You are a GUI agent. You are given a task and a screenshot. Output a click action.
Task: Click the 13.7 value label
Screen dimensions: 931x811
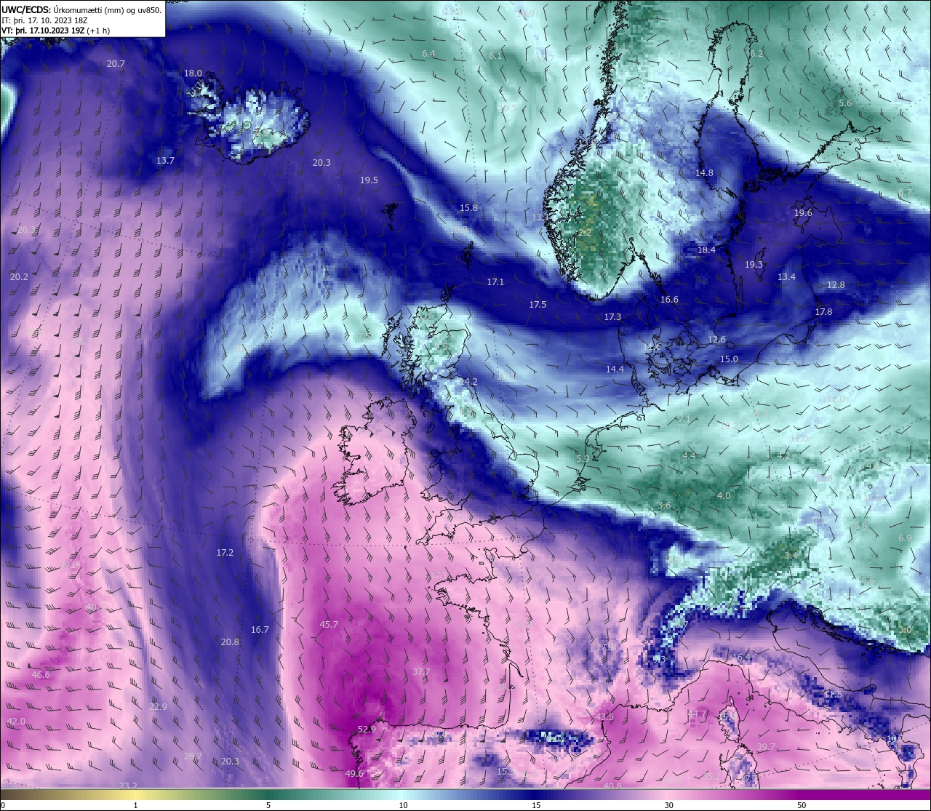pos(165,161)
